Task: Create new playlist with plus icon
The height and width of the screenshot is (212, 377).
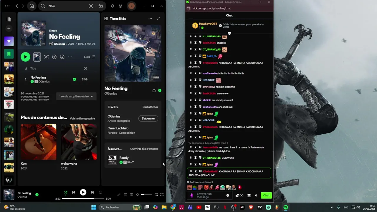Action: click(x=9, y=29)
